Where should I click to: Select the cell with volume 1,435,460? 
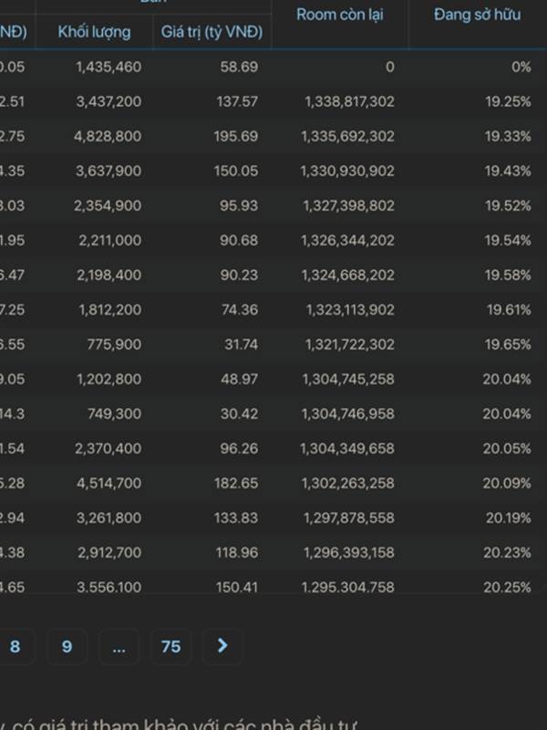click(108, 67)
